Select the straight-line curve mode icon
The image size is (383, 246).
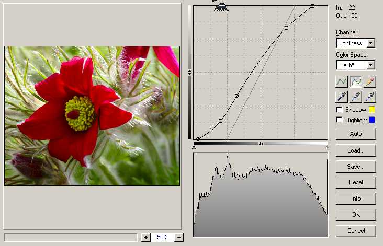tap(342, 81)
